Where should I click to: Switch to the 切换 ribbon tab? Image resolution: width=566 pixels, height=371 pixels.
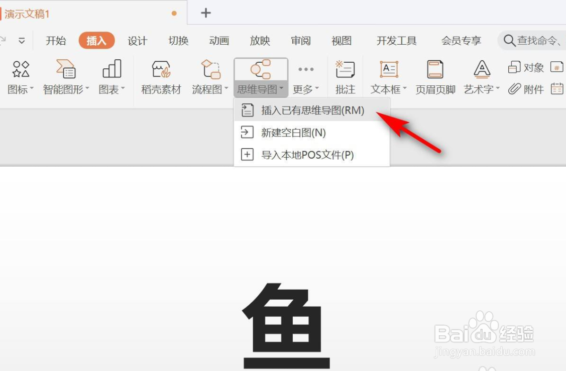[x=178, y=41]
